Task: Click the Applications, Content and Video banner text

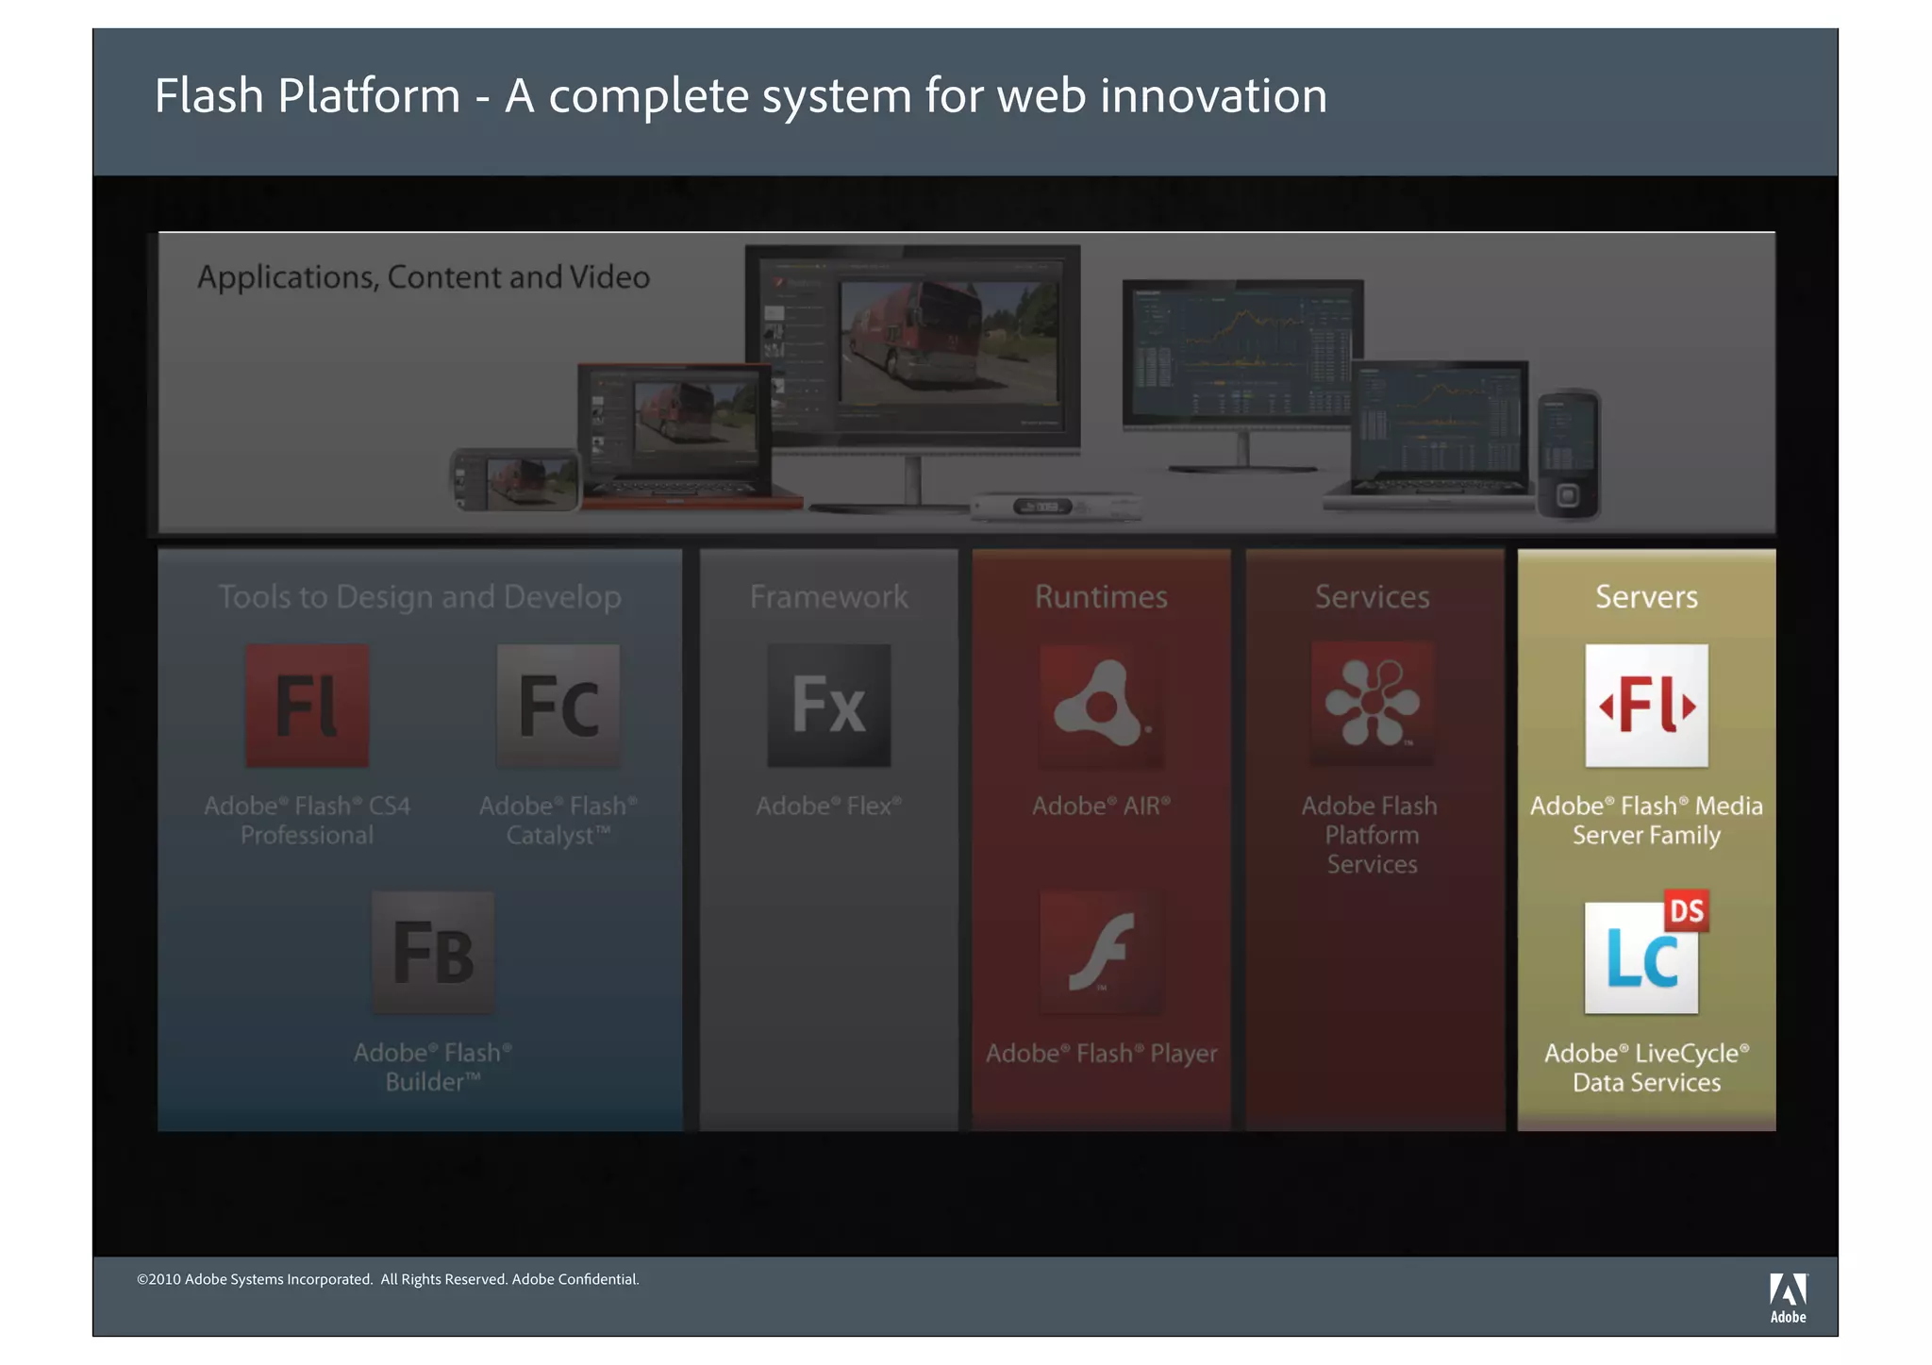Action: point(424,277)
